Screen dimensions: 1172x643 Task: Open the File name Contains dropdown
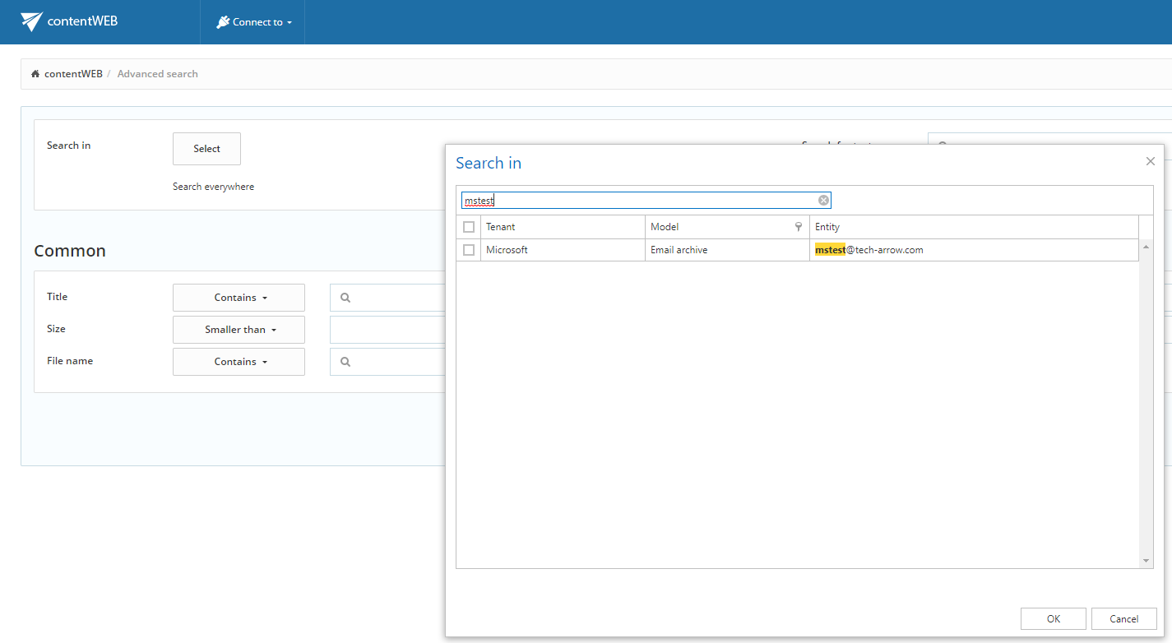click(239, 362)
